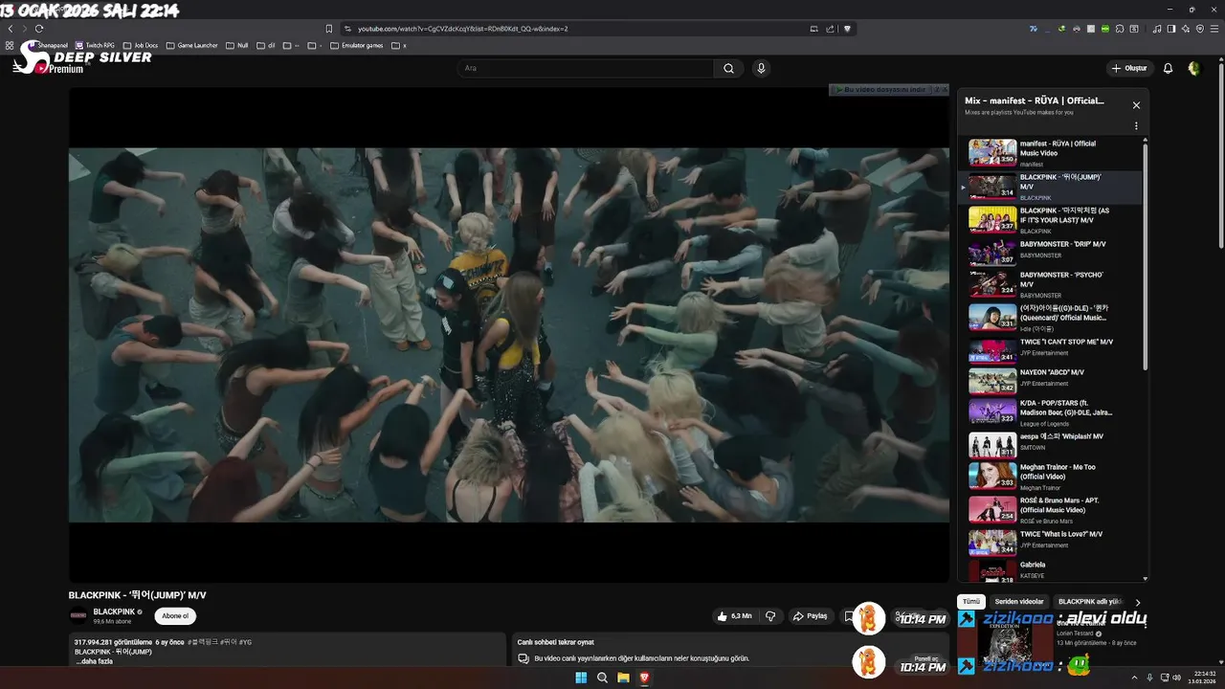Open File Explorer from the taskbar

623,678
